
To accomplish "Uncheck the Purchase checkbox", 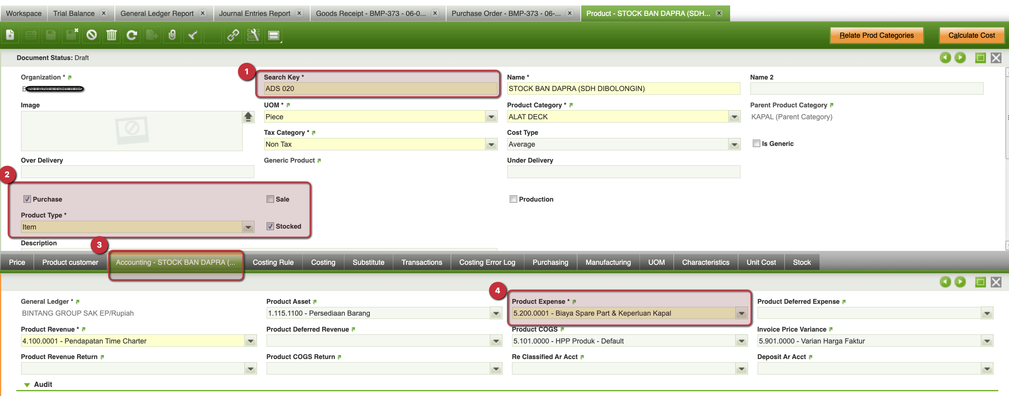I will point(27,199).
